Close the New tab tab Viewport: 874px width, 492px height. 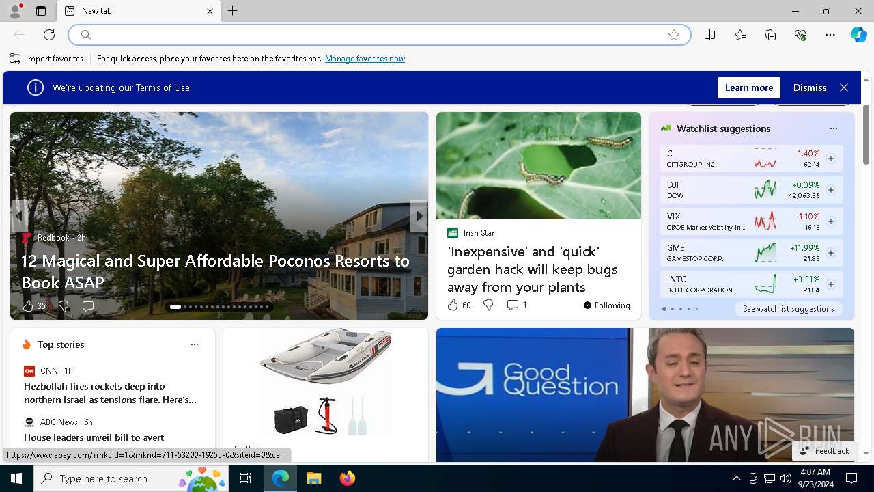coord(210,11)
